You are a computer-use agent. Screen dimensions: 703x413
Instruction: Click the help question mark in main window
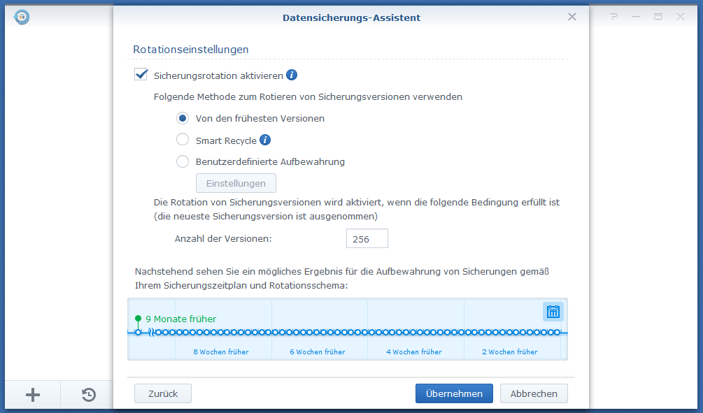tap(613, 17)
